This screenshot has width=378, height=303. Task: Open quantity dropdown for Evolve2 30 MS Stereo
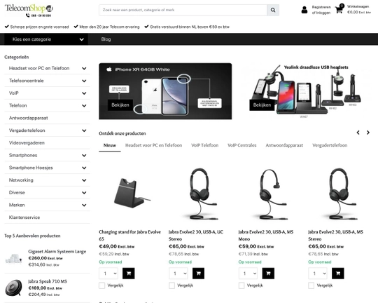coord(318,274)
